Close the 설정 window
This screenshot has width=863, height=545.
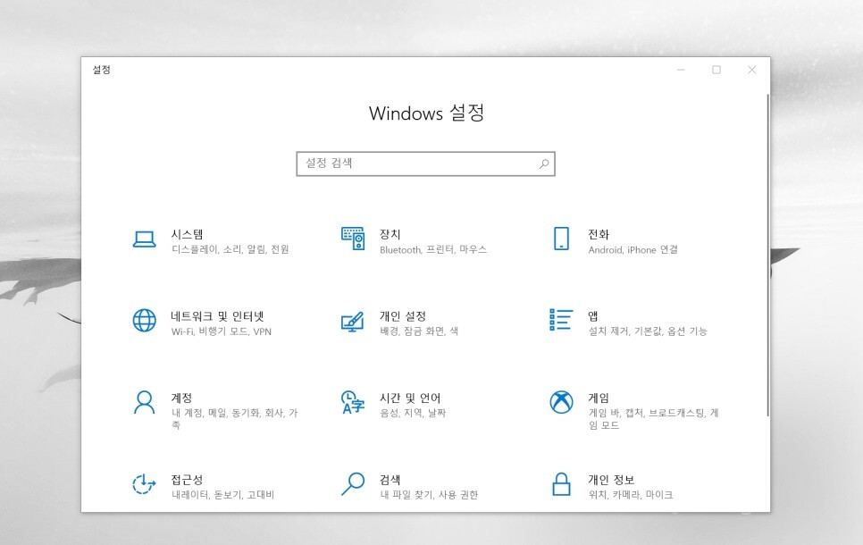752,70
